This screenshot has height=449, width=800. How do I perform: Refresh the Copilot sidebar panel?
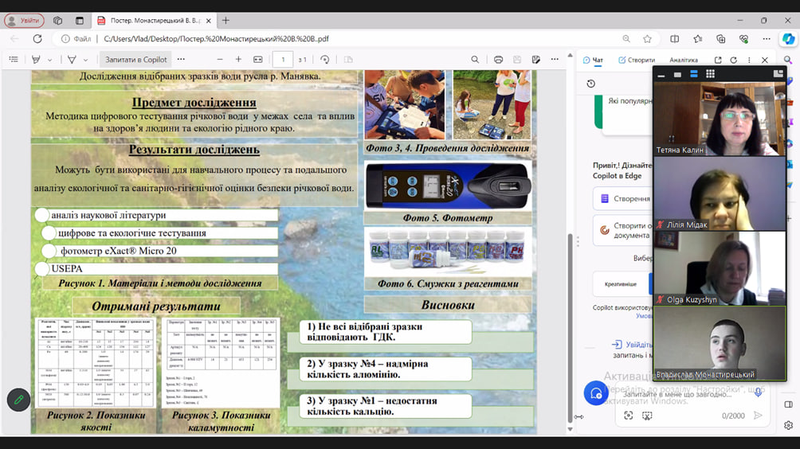tap(733, 60)
